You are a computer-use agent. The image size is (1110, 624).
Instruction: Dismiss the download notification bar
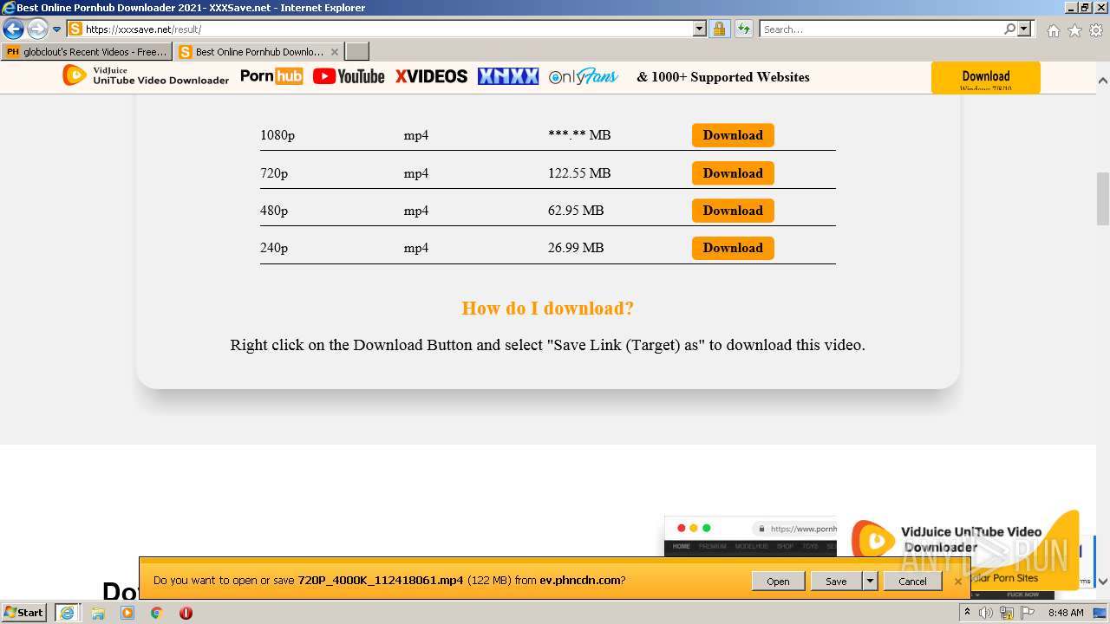click(957, 582)
